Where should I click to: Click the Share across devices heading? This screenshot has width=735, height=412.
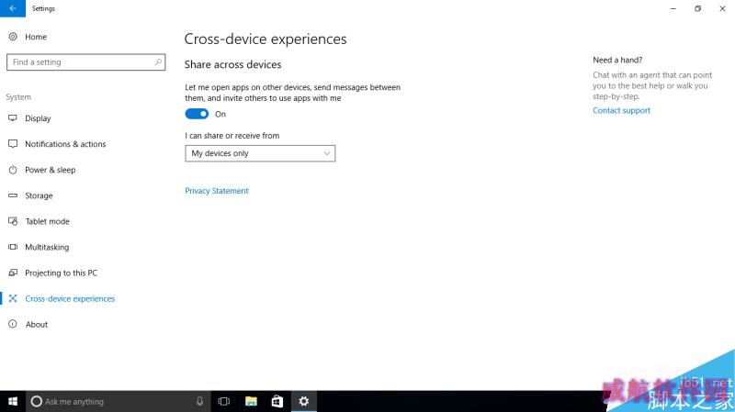pyautogui.click(x=233, y=64)
